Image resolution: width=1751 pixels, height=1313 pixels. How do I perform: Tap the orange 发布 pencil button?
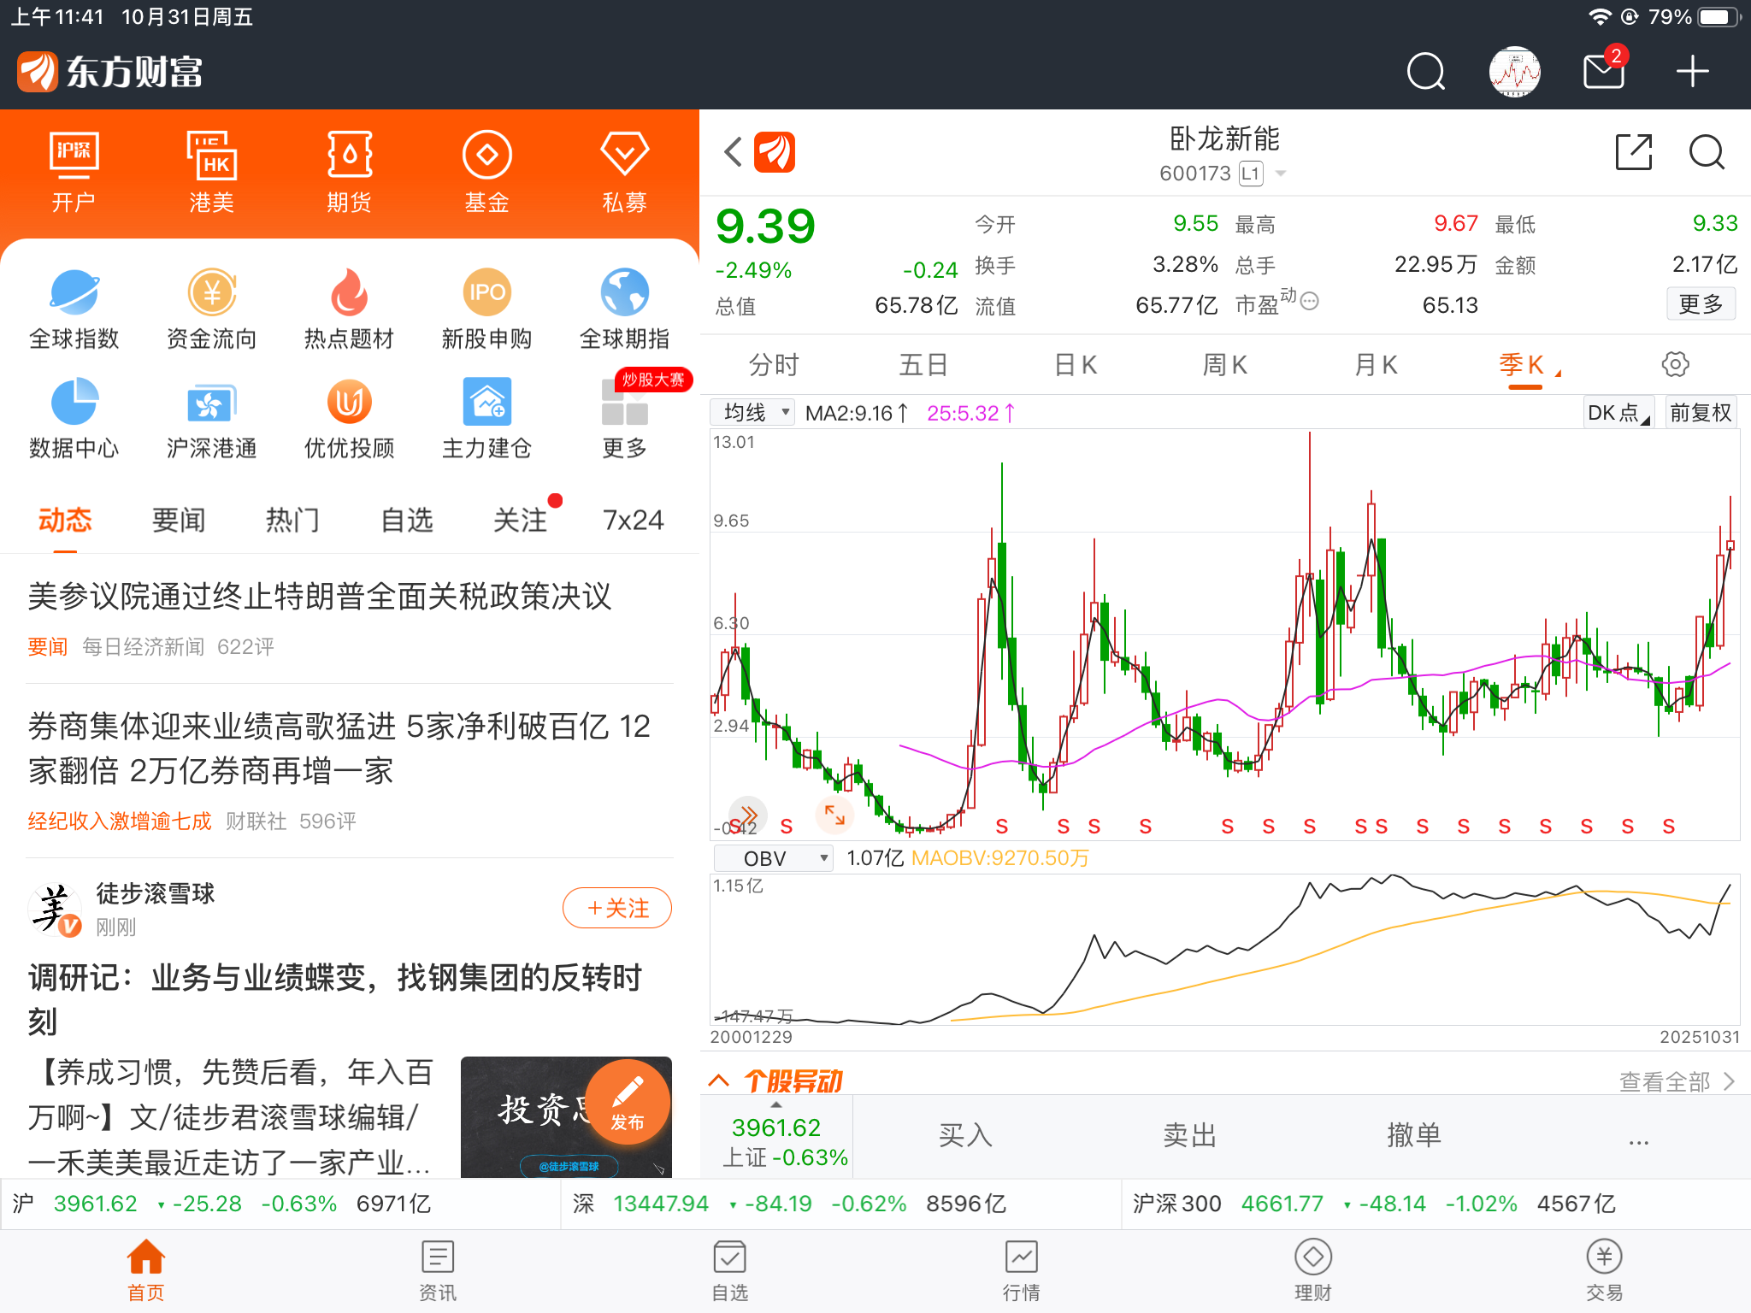628,1100
